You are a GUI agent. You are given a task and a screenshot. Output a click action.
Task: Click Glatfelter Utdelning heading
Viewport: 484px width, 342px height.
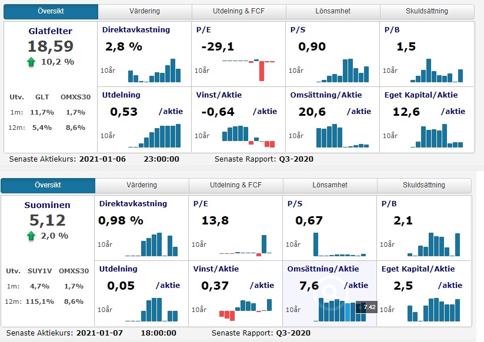click(x=121, y=95)
